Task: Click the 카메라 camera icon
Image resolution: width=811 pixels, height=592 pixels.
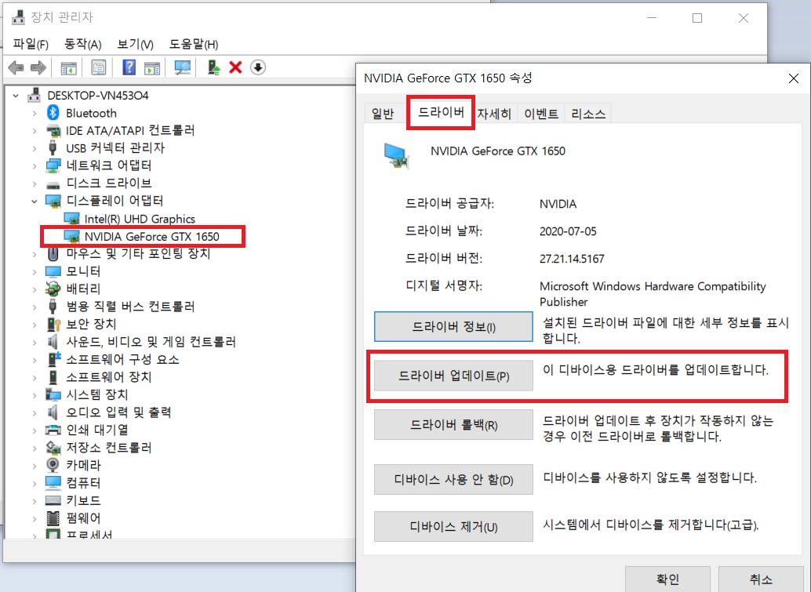Action: [53, 465]
